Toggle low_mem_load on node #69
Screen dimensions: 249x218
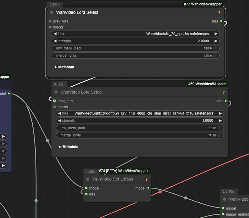pyautogui.click(x=140, y=128)
